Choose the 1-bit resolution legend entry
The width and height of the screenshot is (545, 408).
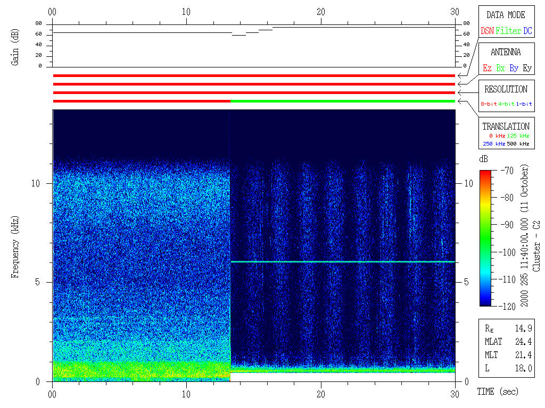pos(524,104)
